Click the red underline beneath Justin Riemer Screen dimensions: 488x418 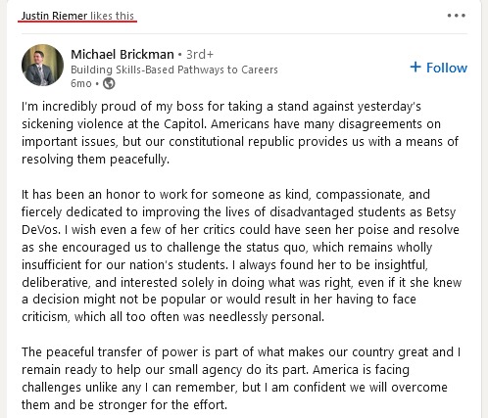click(77, 22)
